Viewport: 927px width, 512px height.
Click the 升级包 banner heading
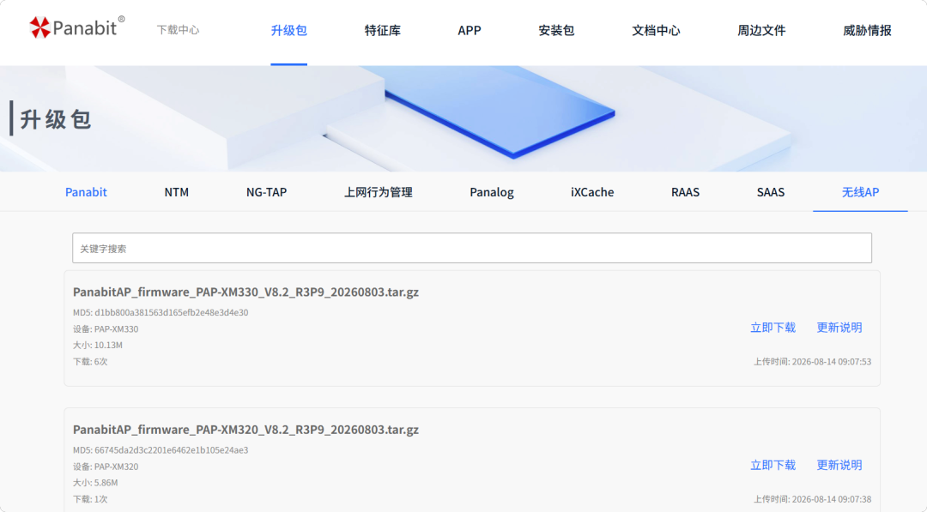[x=56, y=119]
